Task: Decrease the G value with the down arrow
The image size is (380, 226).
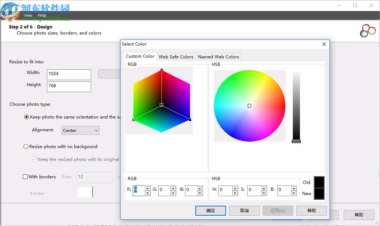Action: coord(173,193)
